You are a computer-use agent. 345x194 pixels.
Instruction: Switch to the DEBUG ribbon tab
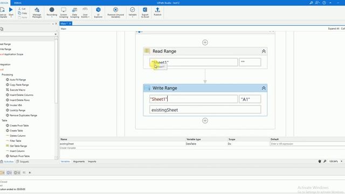[18, 3]
